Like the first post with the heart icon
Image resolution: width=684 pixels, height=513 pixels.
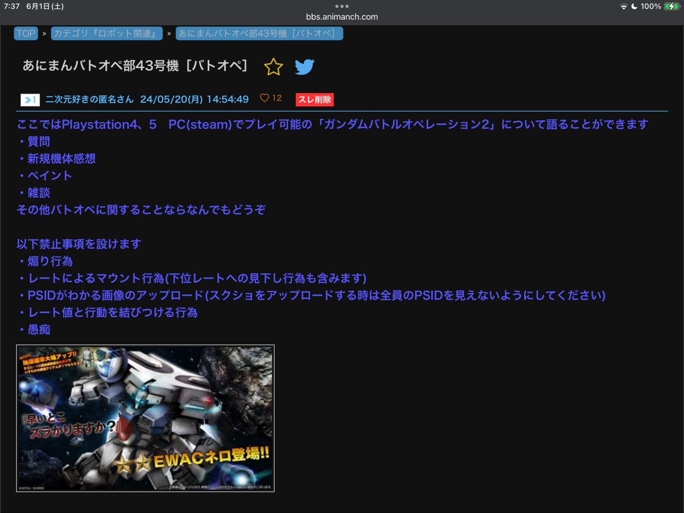264,98
